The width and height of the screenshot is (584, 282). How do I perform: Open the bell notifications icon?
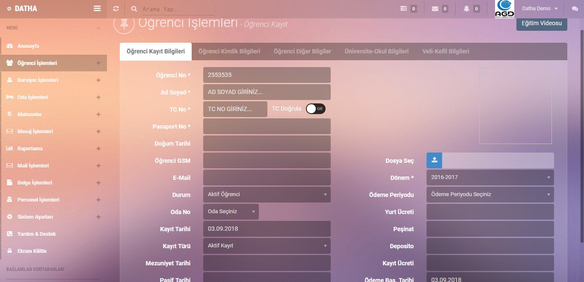coord(466,9)
